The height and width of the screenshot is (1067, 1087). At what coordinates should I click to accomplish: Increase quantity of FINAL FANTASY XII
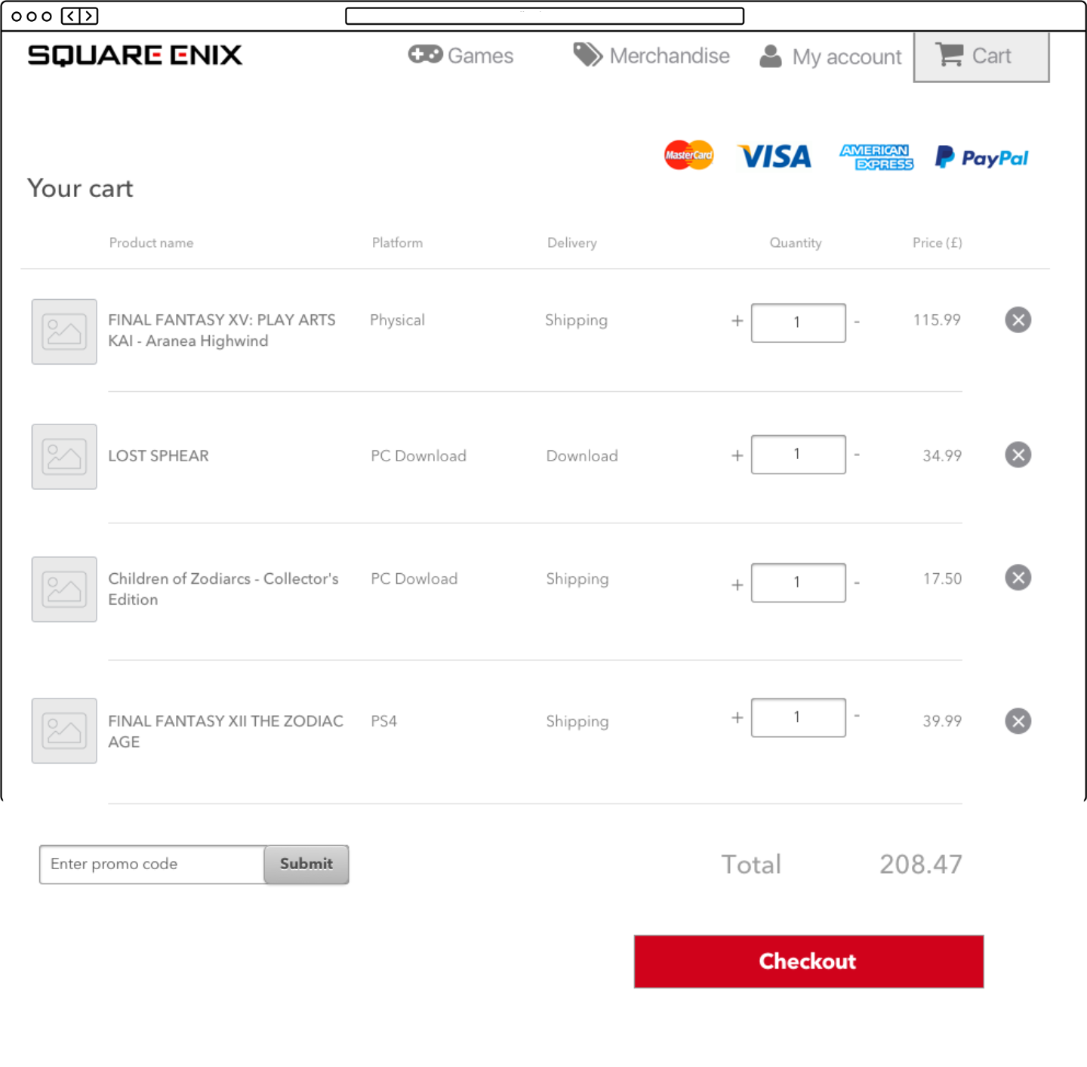(737, 717)
